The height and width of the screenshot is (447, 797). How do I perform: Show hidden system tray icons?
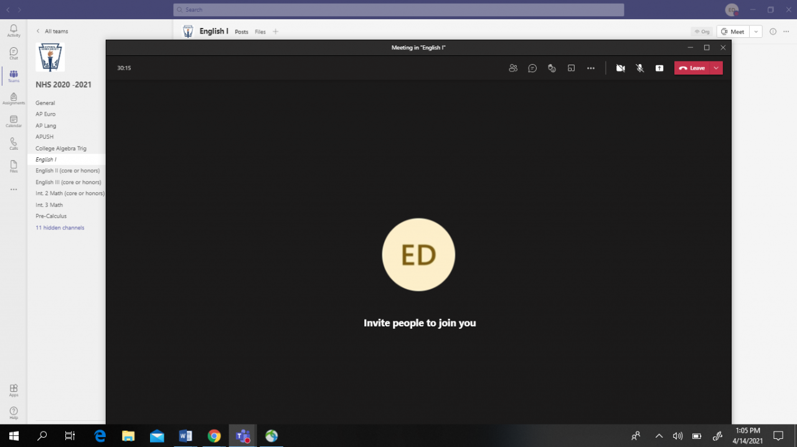click(x=659, y=436)
